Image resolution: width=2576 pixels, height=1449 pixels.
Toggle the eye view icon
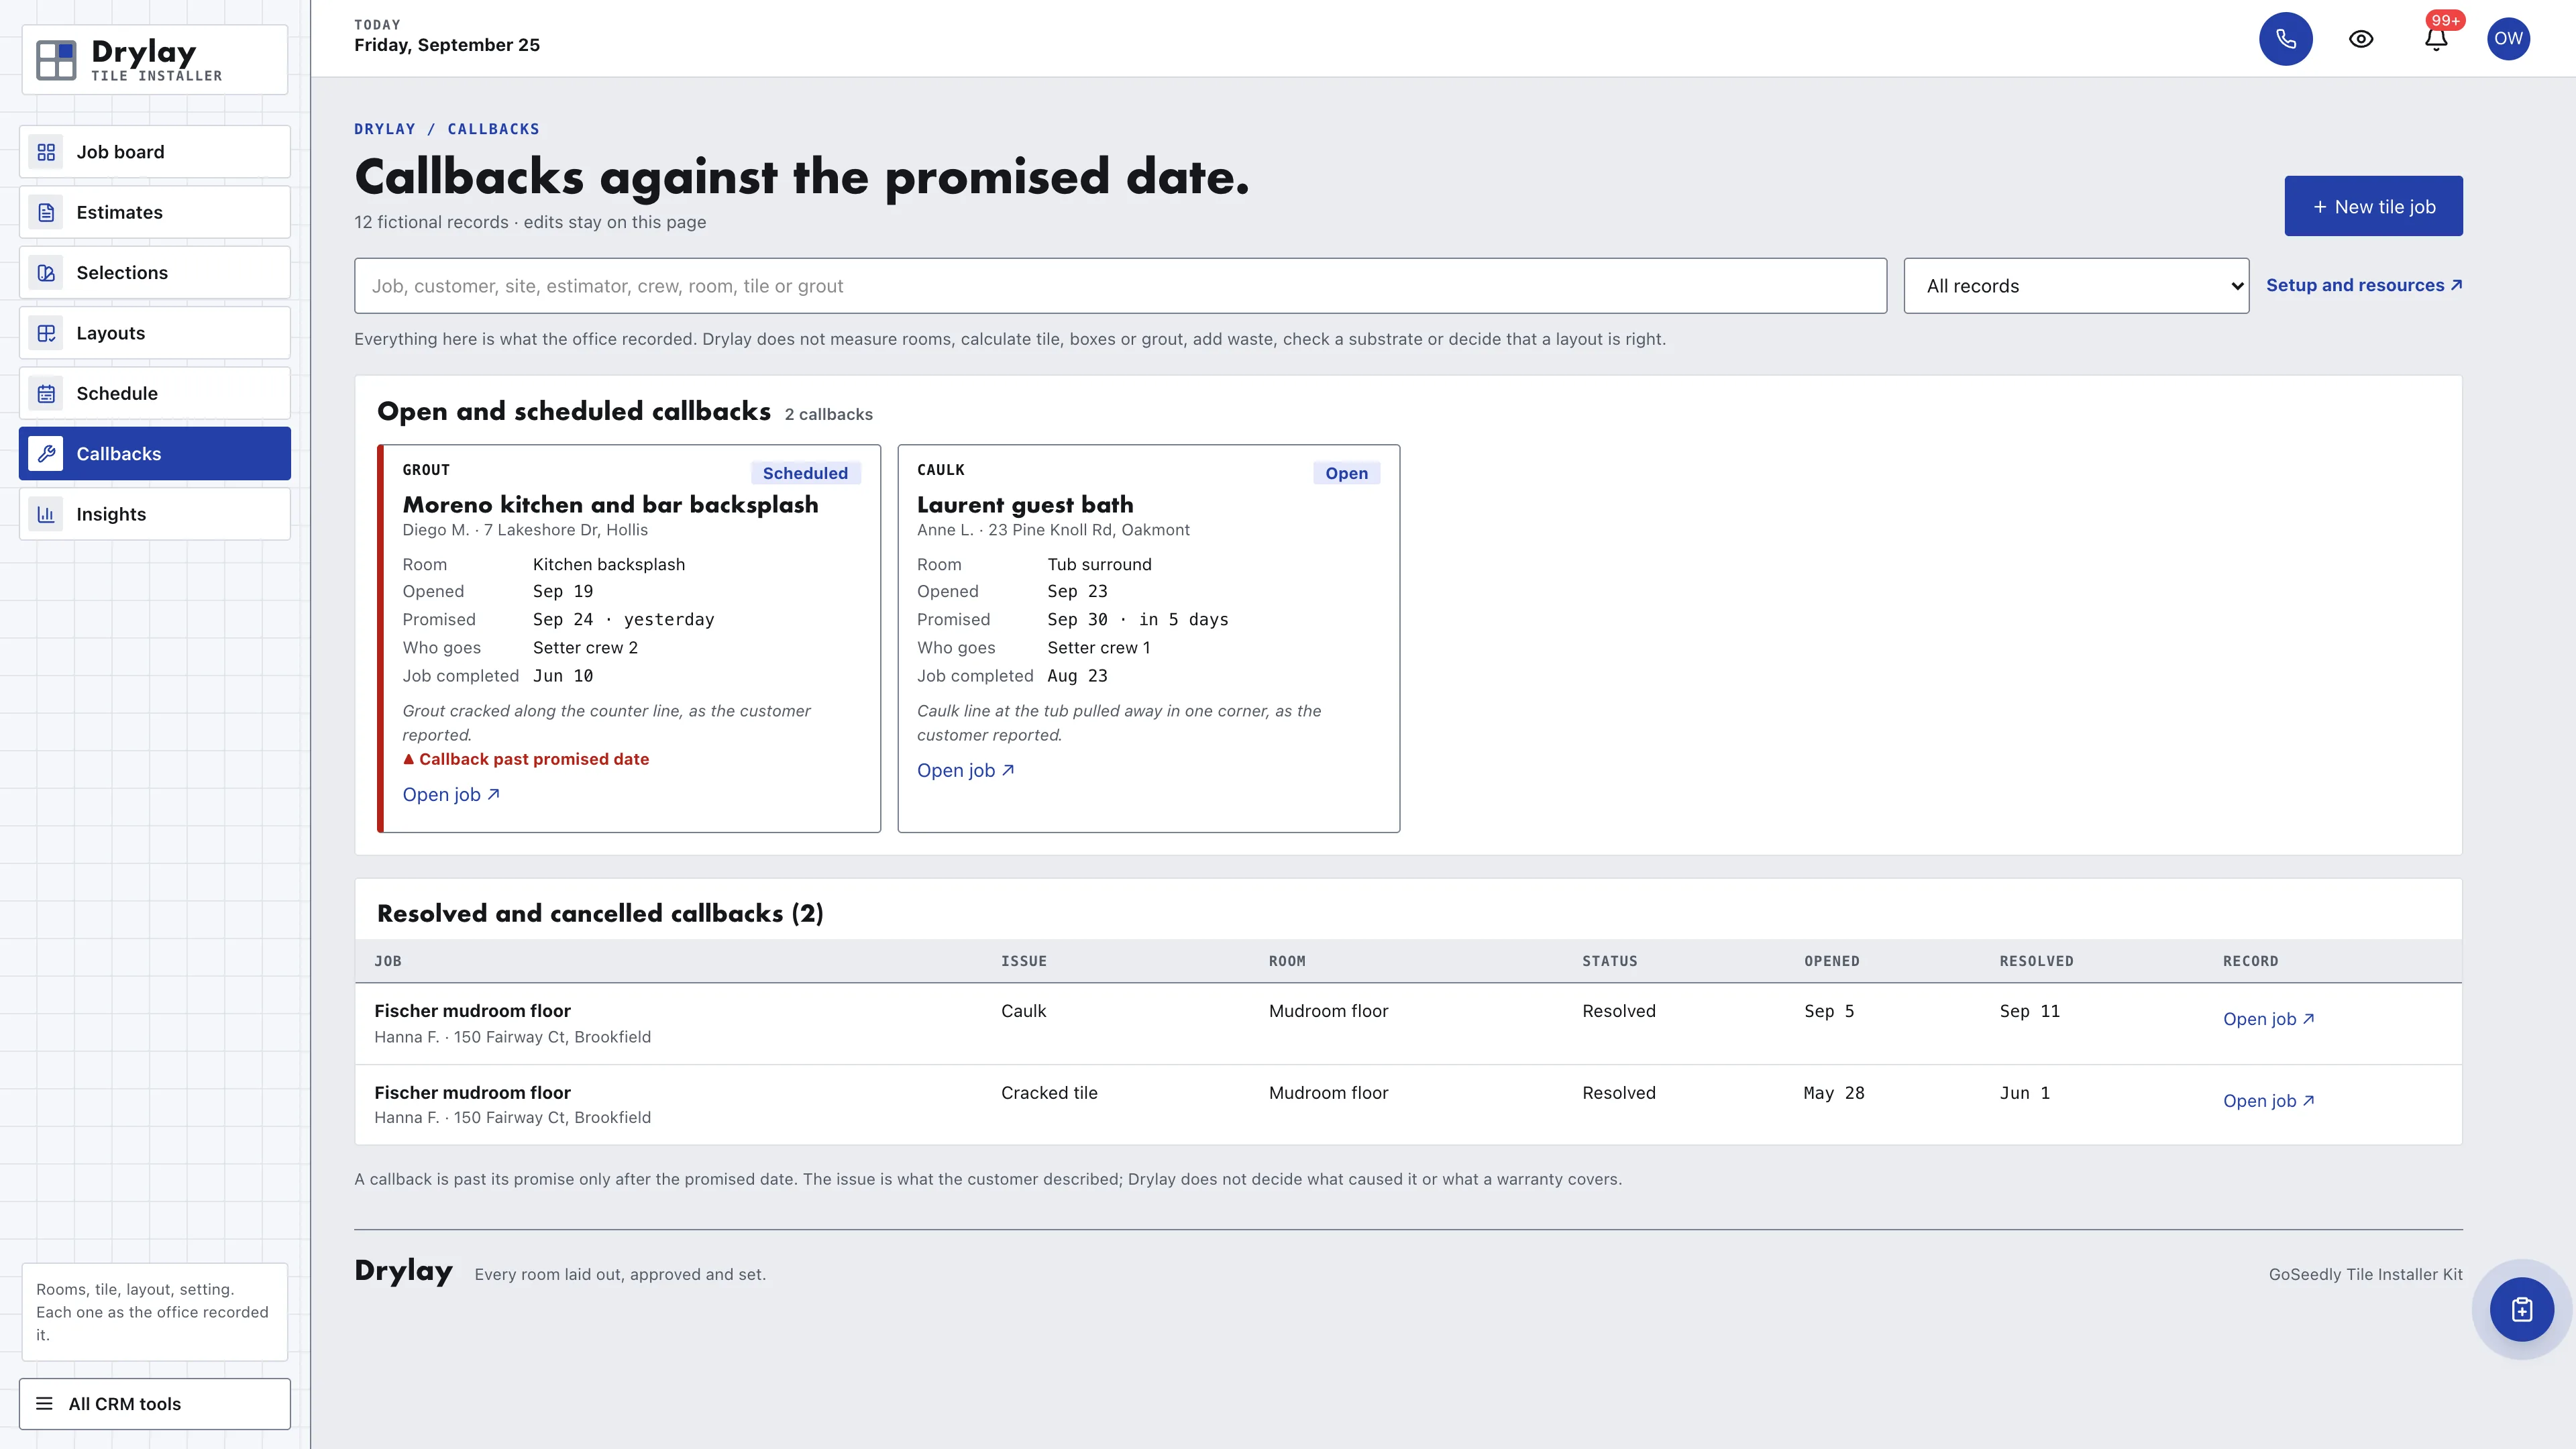pyautogui.click(x=2361, y=39)
